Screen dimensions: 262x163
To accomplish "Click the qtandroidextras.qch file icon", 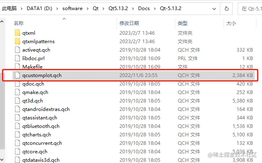I will [17, 109].
